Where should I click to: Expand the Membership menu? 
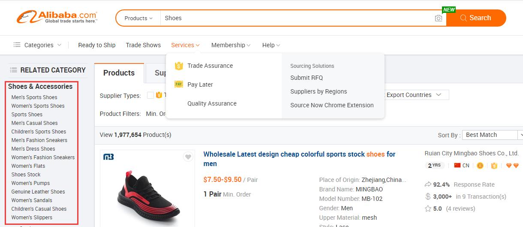[x=231, y=45]
